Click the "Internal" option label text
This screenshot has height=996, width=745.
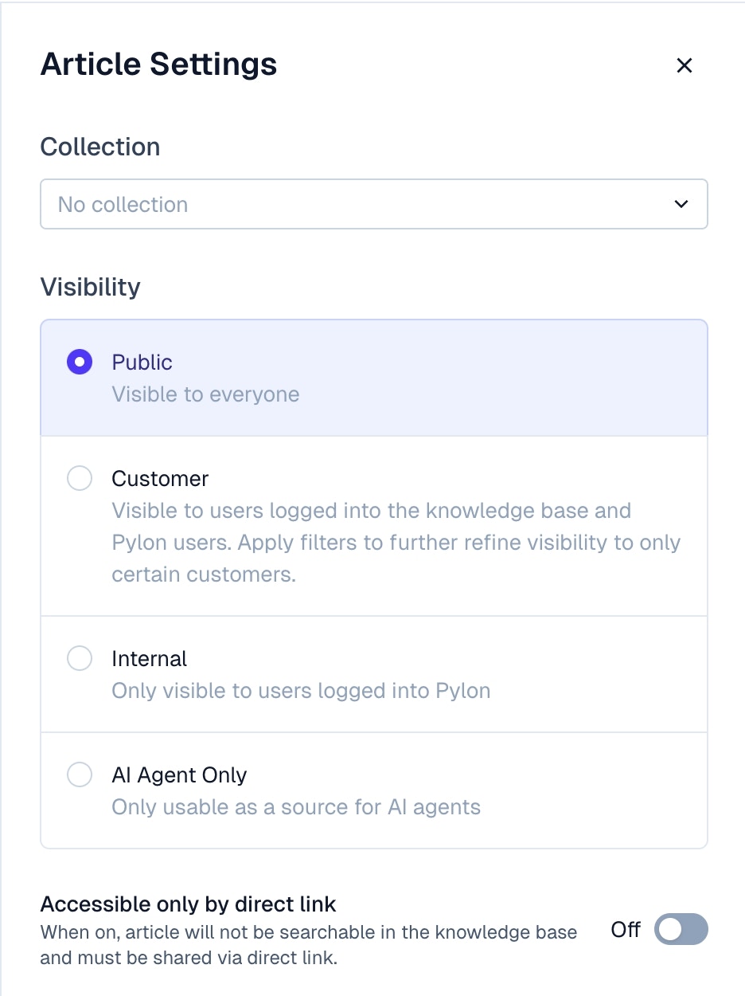click(x=149, y=659)
